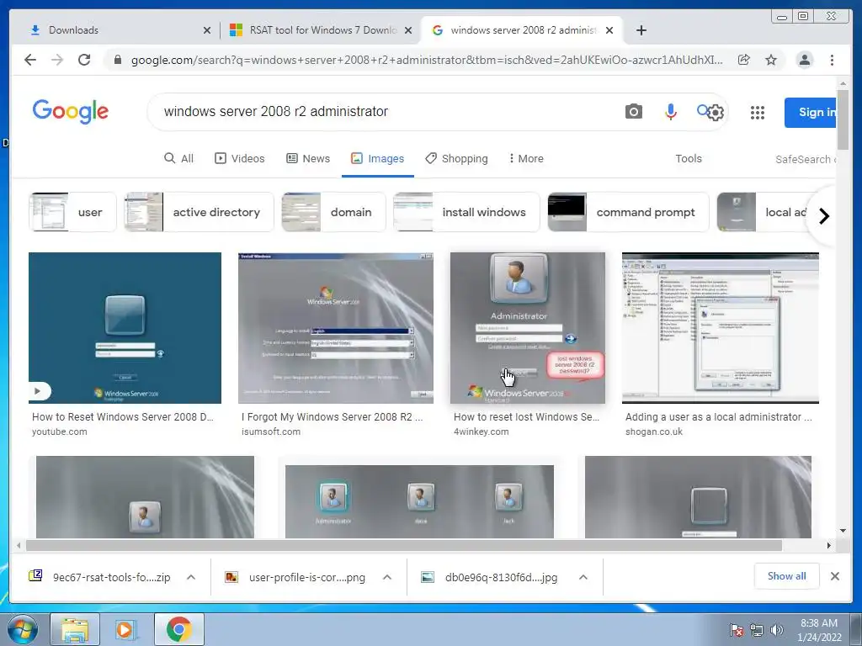The height and width of the screenshot is (646, 862).
Task: Click the vertical page scrollbar thumb
Action: click(x=843, y=119)
